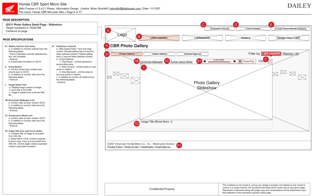This screenshot has width=321, height=196.
Task: Click the slide speed slider handle
Action: coord(229,62)
